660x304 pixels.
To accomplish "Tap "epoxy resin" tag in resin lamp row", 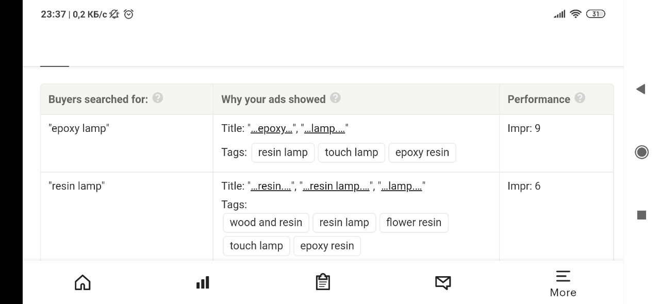I will tap(327, 246).
